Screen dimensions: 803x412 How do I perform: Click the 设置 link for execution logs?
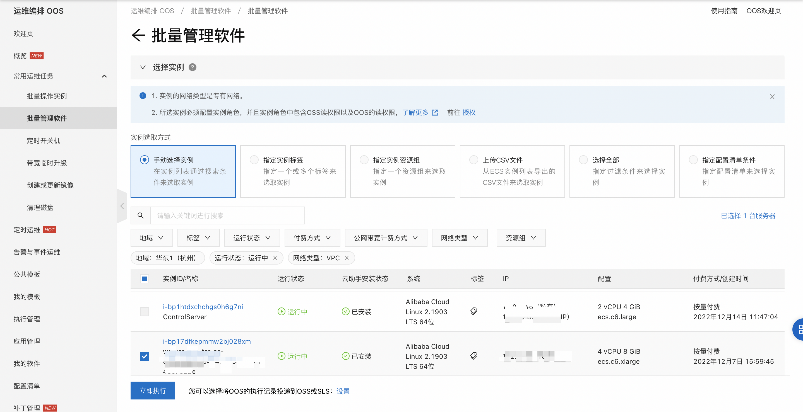343,391
